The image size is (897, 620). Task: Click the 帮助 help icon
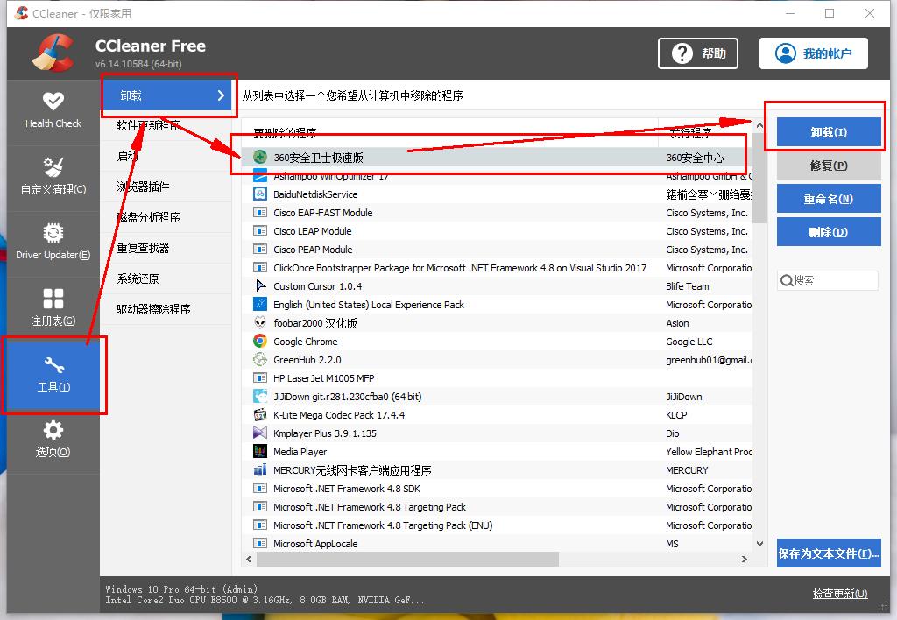coord(698,53)
